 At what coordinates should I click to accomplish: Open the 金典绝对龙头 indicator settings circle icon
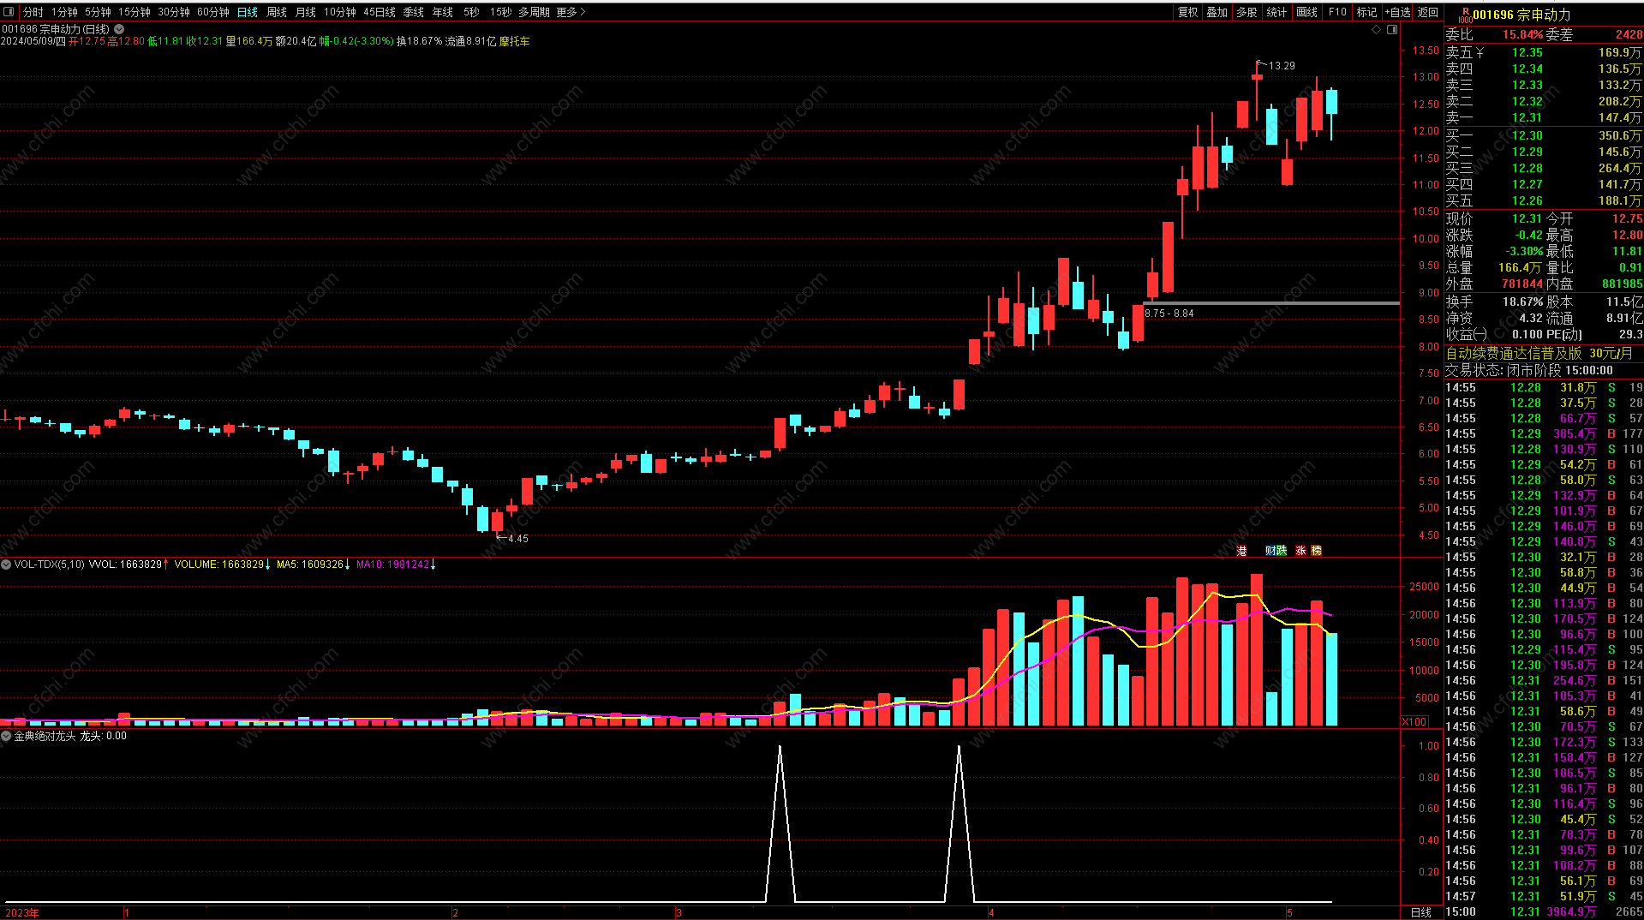6,736
